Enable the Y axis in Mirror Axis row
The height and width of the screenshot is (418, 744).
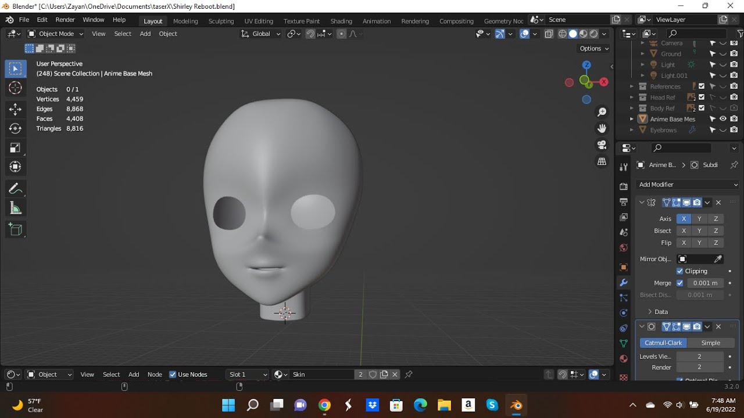point(699,219)
